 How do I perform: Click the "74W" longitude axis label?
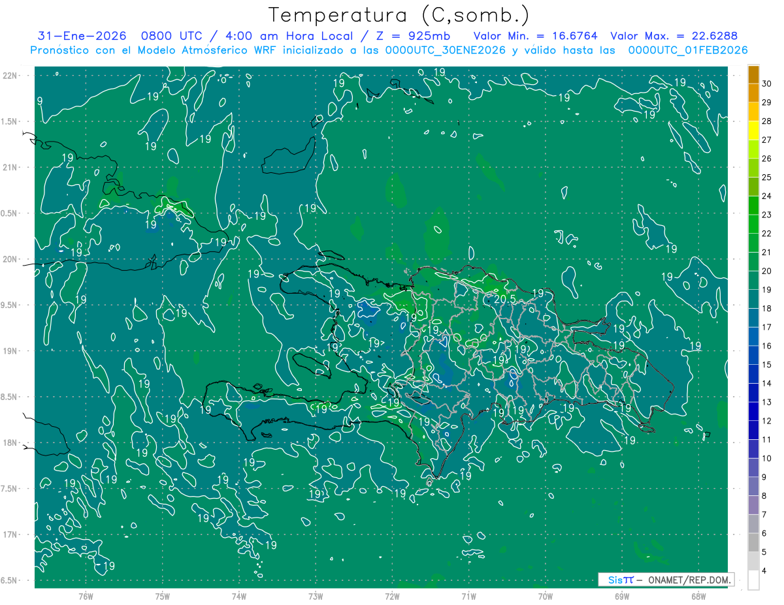pyautogui.click(x=239, y=597)
